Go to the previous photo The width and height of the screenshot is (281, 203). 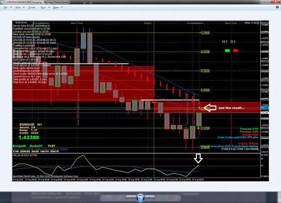(131, 198)
